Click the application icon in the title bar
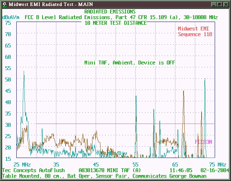 tap(5, 4)
